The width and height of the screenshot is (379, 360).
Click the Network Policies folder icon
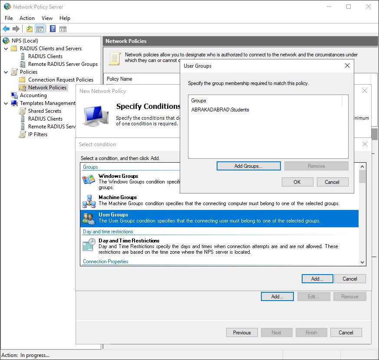(x=23, y=88)
